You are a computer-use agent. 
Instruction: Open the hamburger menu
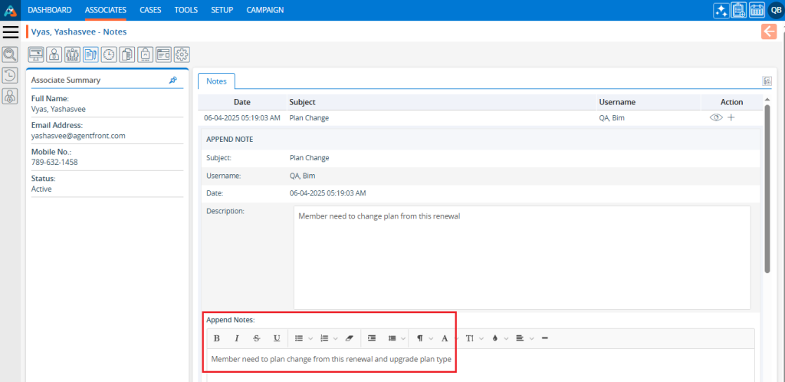11,31
